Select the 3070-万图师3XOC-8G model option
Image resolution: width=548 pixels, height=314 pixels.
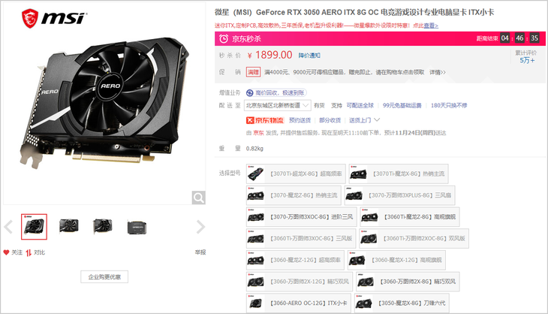click(x=301, y=217)
